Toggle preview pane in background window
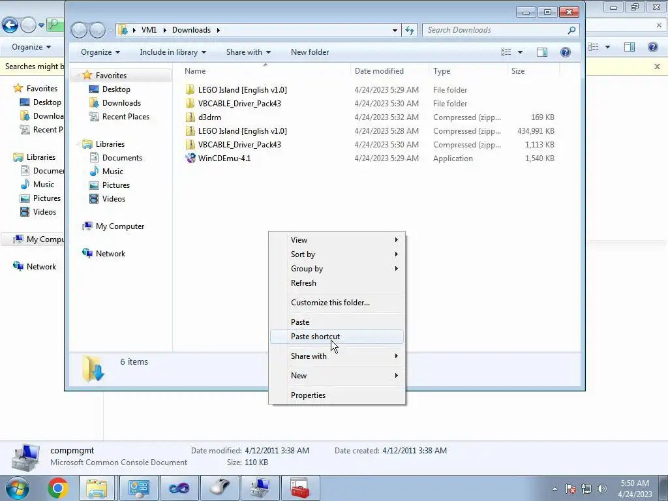The width and height of the screenshot is (668, 501). pos(630,47)
